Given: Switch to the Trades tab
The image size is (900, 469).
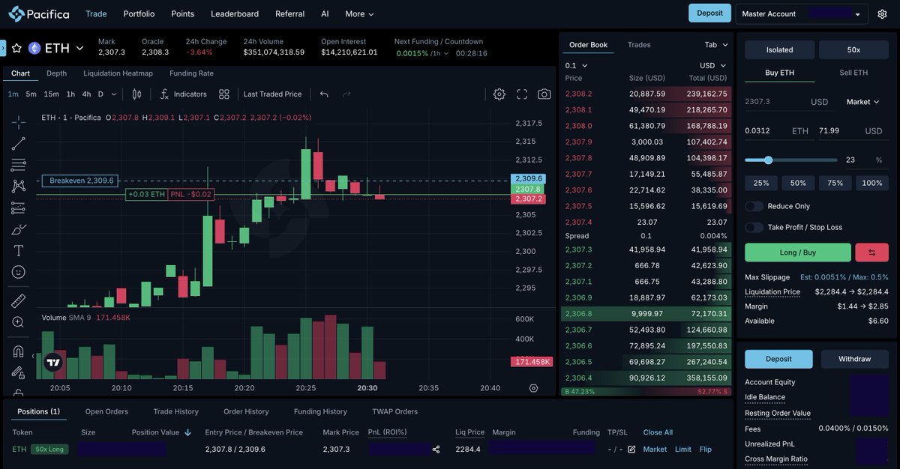Looking at the screenshot, I should [x=639, y=45].
